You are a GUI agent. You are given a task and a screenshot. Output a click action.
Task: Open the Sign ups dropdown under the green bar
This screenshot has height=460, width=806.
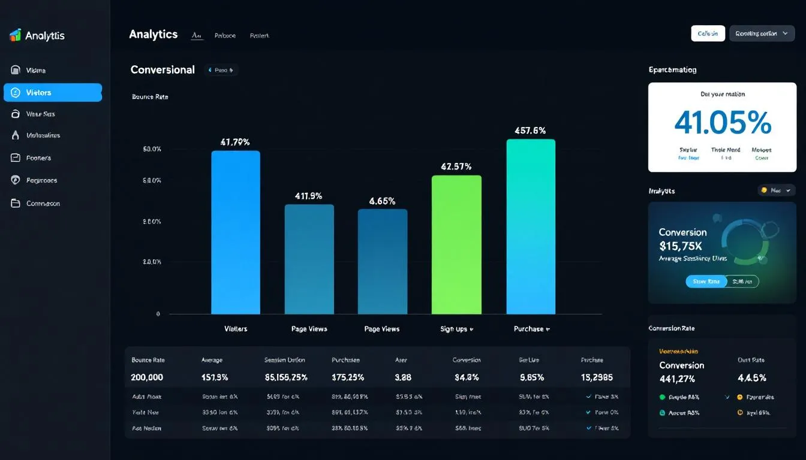tap(457, 328)
